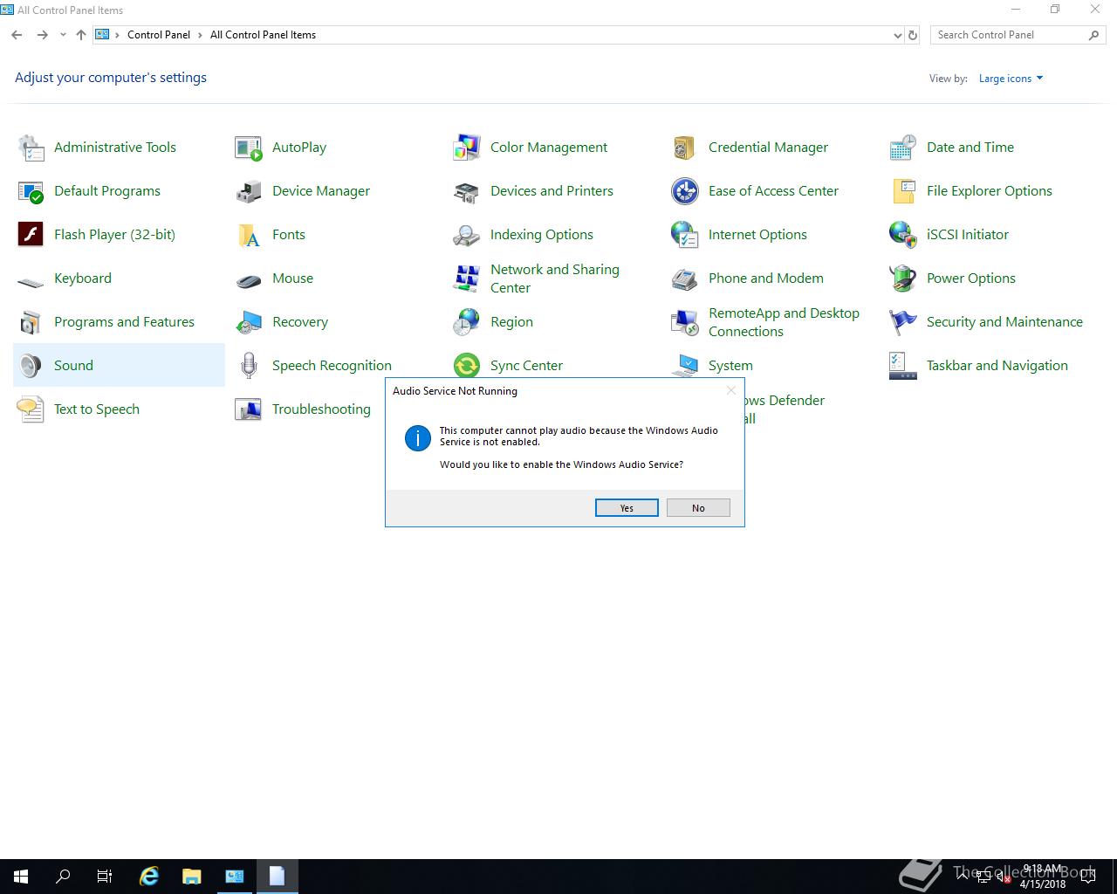The height and width of the screenshot is (894, 1117).
Task: Click Yes to enable Windows Audio Service
Action: tap(627, 508)
